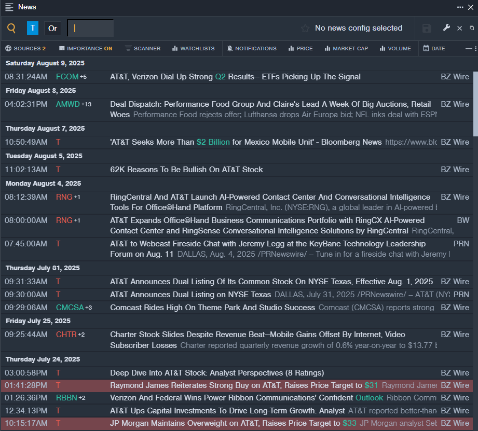Expand the +2 tickers next to CHTR
The image size is (478, 431).
(81, 335)
